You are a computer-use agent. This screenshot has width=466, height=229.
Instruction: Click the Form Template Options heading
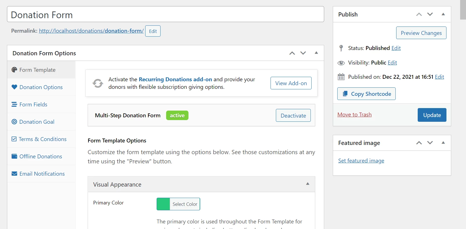pyautogui.click(x=117, y=140)
